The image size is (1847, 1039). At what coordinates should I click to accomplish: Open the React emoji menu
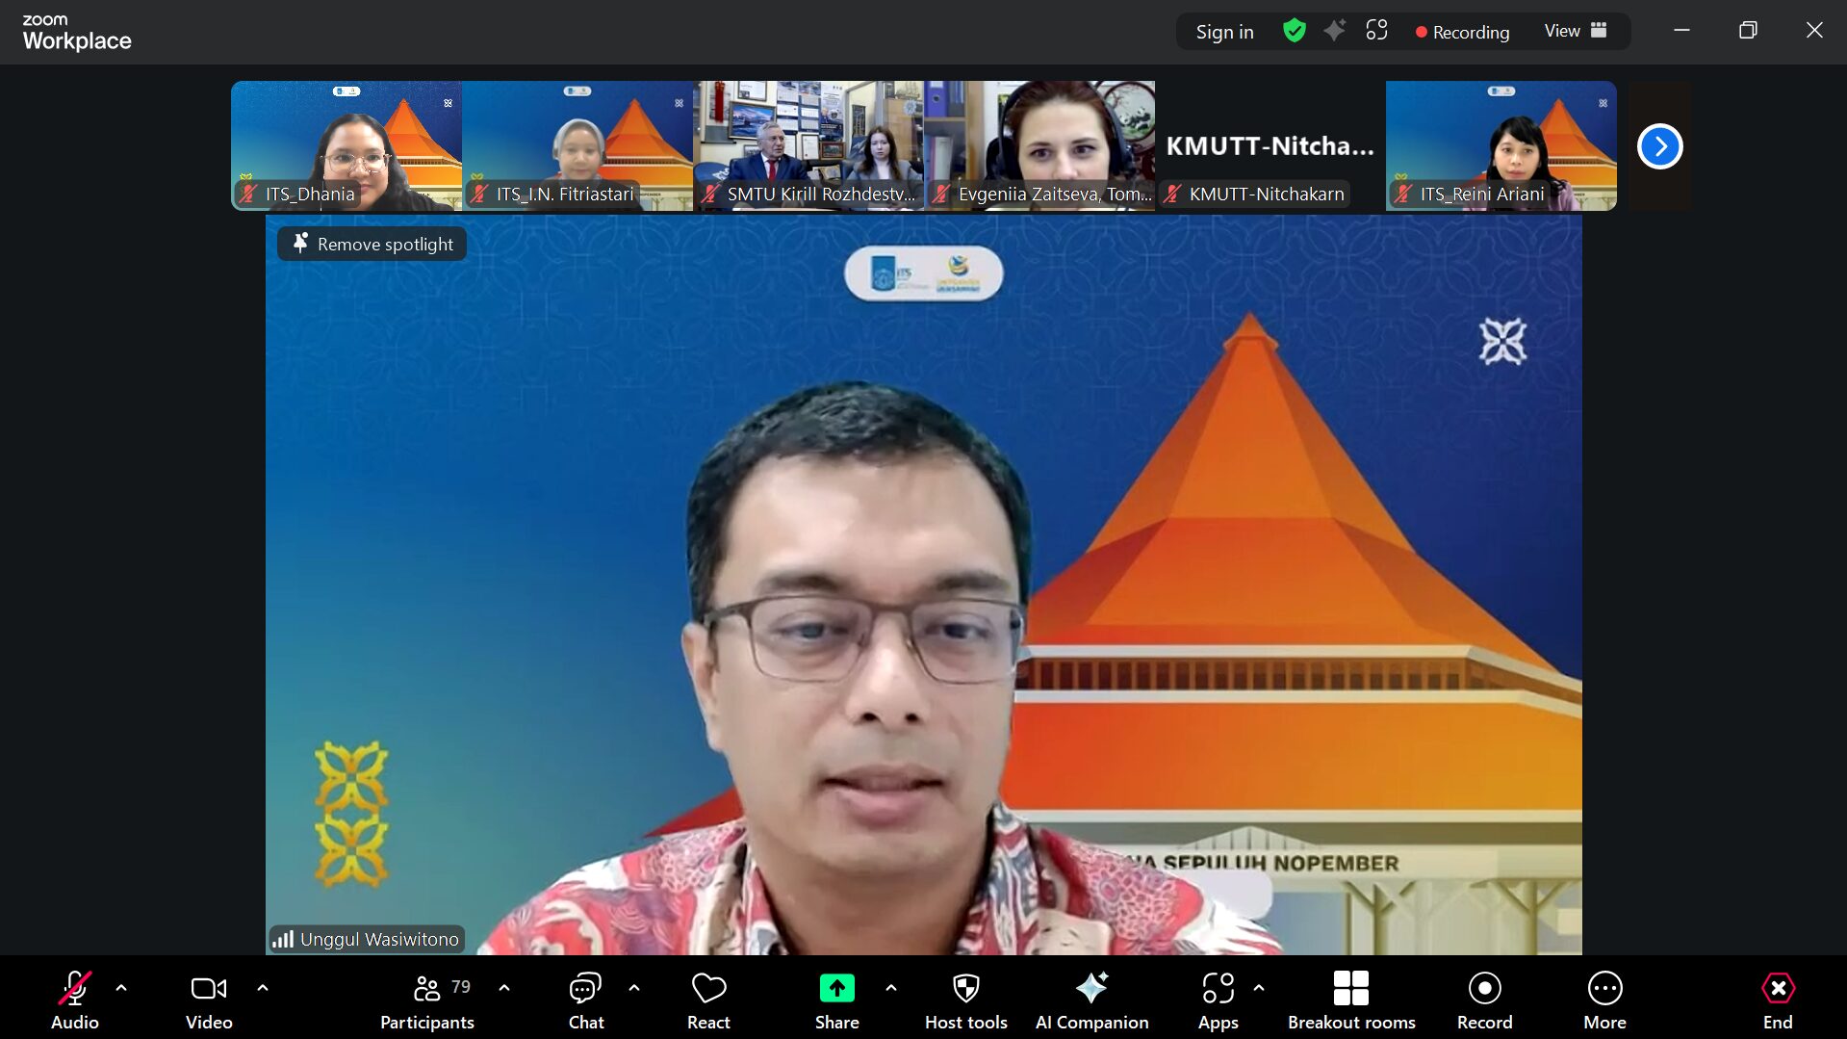click(x=708, y=1000)
